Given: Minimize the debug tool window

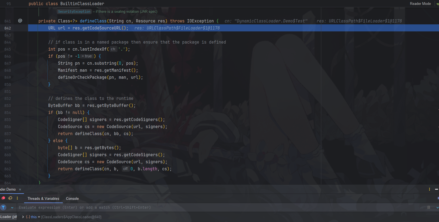Looking at the screenshot, I should point(436,189).
